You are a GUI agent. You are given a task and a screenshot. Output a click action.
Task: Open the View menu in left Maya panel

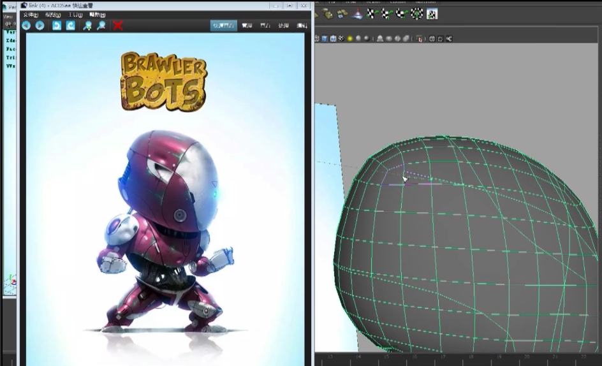coord(8,17)
